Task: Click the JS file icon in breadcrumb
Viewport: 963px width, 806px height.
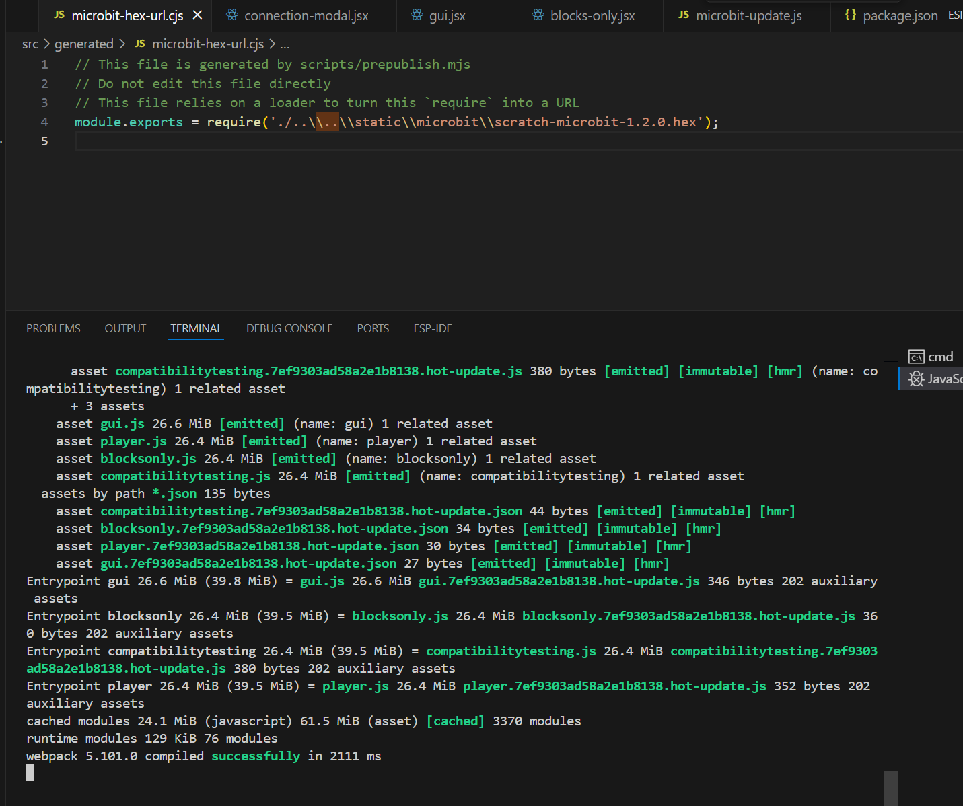Action: pyautogui.click(x=140, y=44)
